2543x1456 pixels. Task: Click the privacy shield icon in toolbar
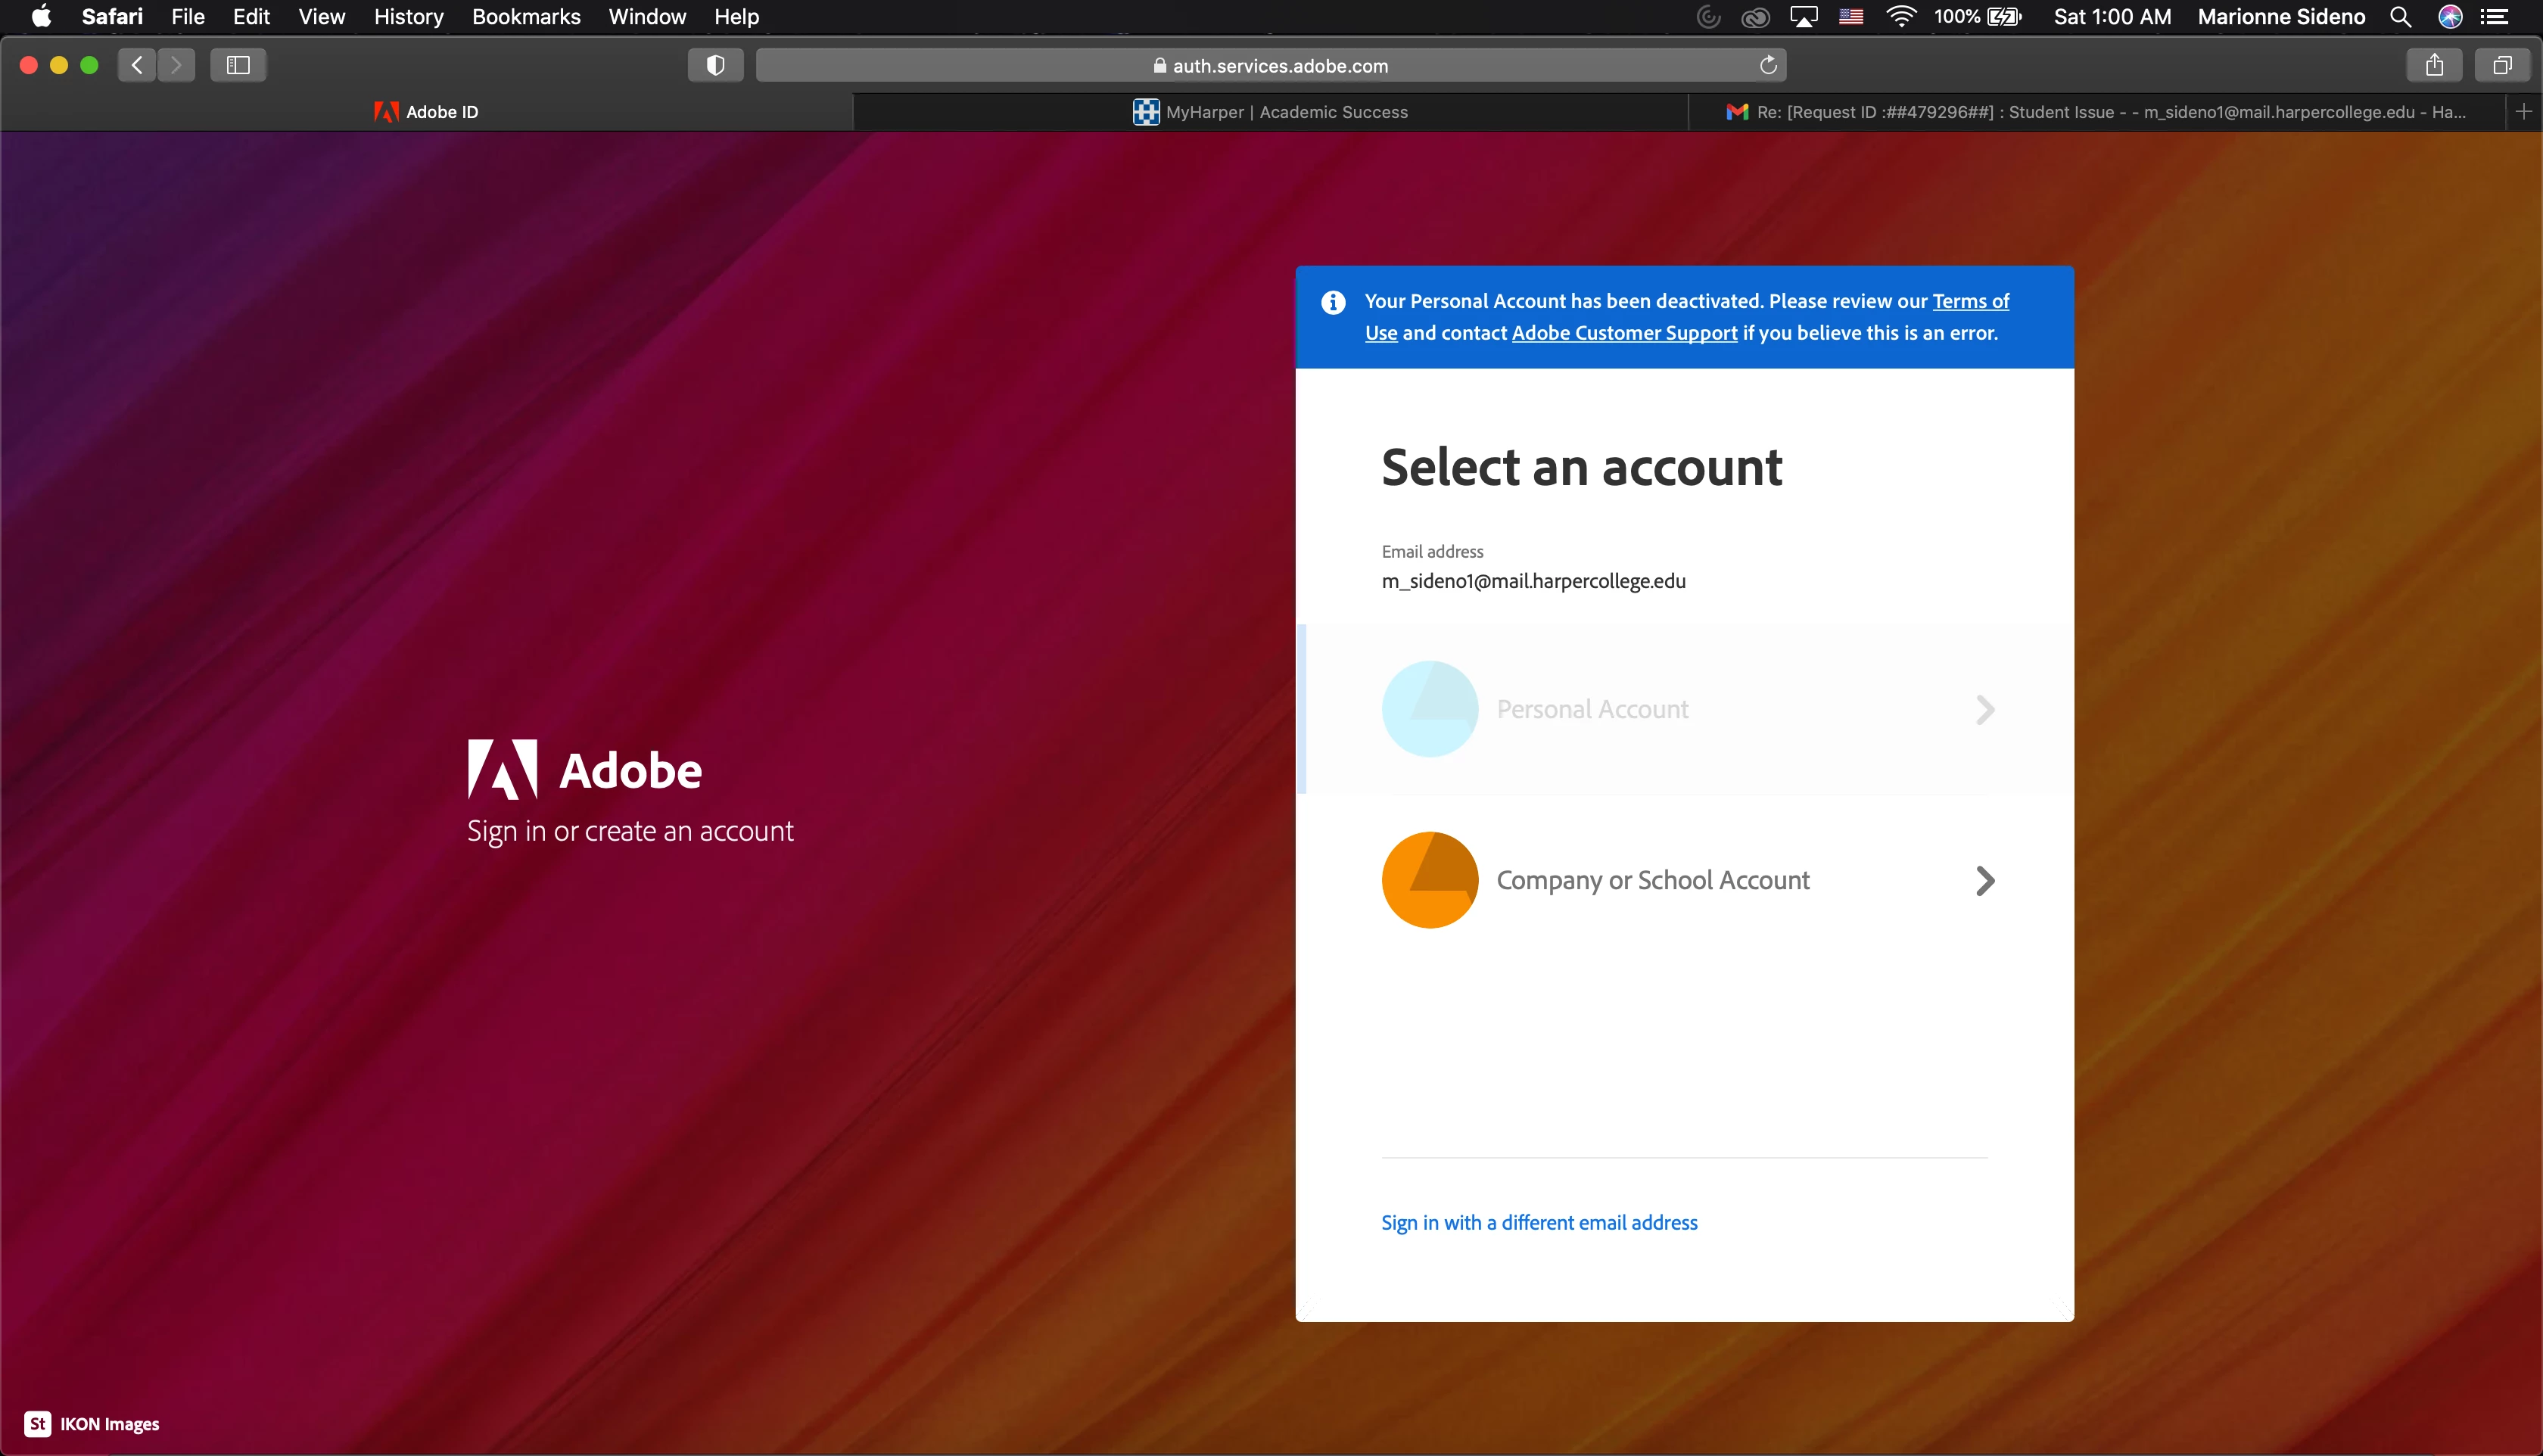[x=715, y=65]
